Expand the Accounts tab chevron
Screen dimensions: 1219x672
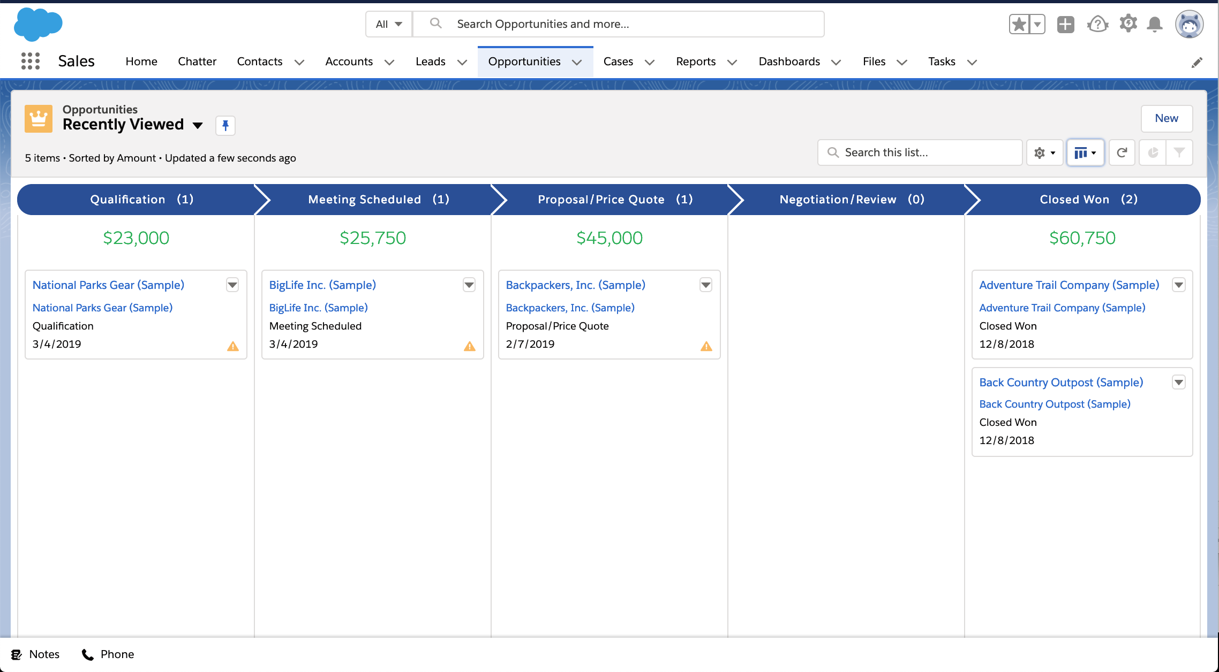389,62
